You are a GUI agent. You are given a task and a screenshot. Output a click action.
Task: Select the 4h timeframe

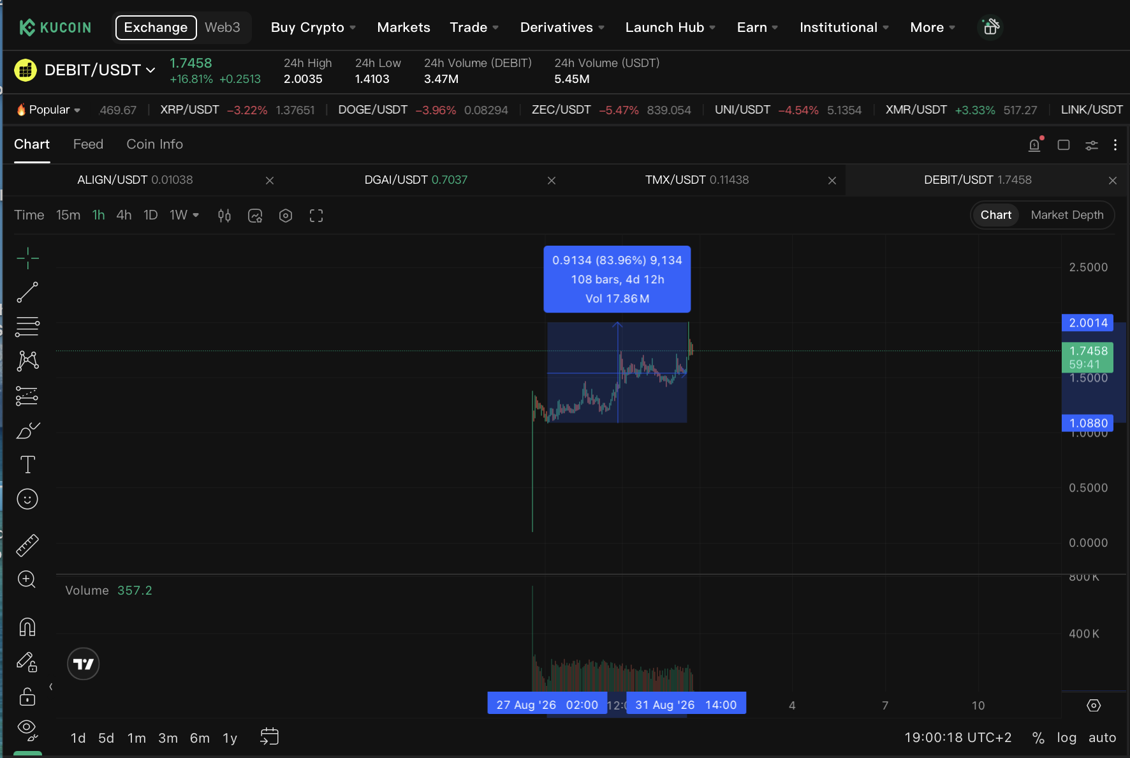pos(124,215)
